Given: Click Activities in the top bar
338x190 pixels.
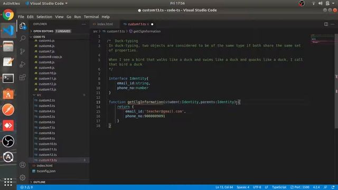Looking at the screenshot, I should [x=11, y=3].
